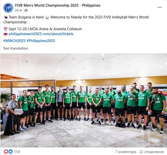Show the 7 коментара comments
This screenshot has height=155, width=167.
coord(126,152)
